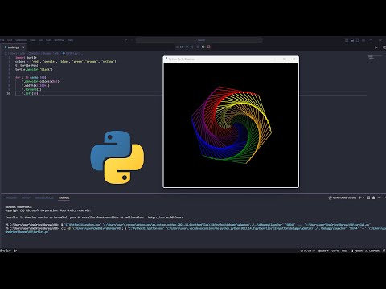Pause the debug session
Image resolution: width=386 pixels, height=289 pixels.
(182, 47)
